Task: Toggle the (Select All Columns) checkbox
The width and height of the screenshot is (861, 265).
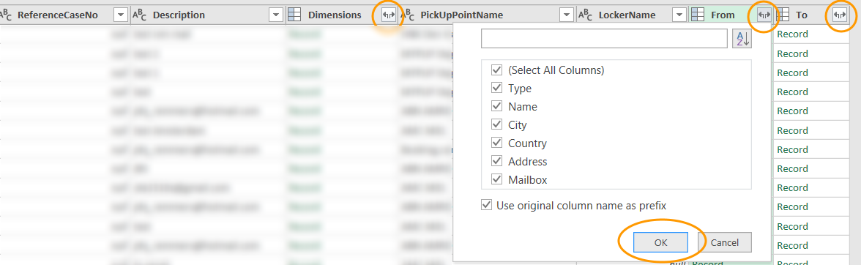Action: point(497,70)
